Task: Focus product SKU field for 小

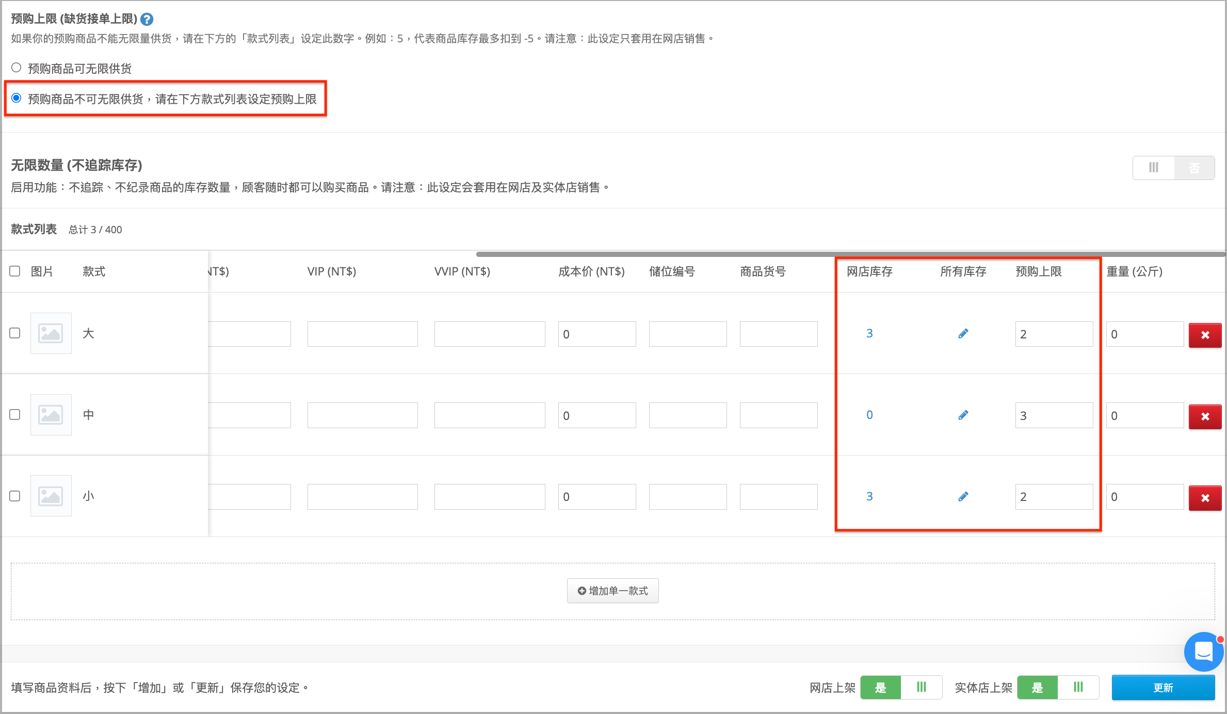Action: pyautogui.click(x=779, y=497)
